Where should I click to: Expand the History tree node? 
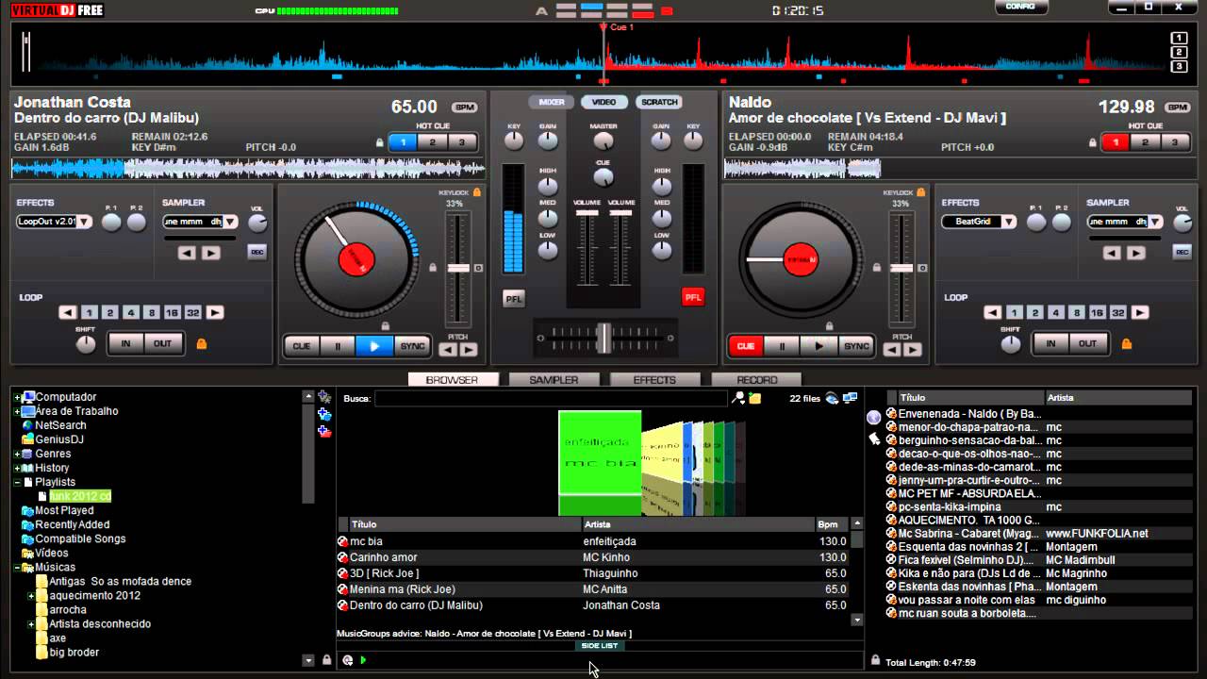pyautogui.click(x=17, y=469)
